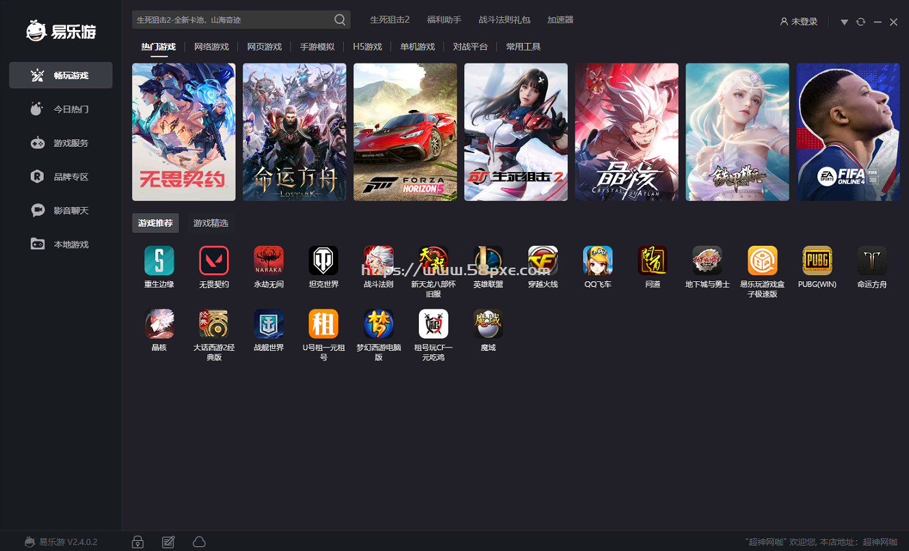Select 畅玩游戏 in the sidebar
The image size is (909, 551).
[x=61, y=75]
